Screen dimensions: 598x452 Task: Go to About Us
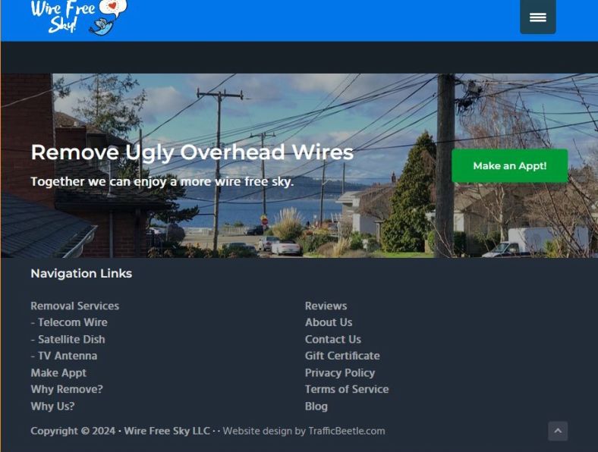(329, 322)
